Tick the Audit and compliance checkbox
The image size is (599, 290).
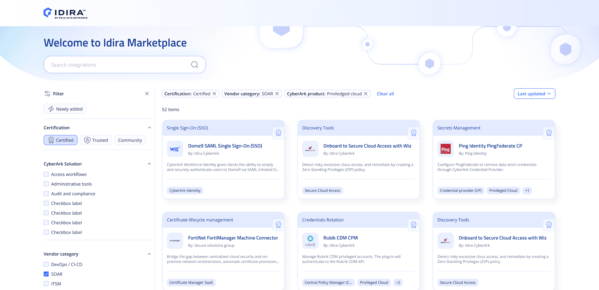46,194
